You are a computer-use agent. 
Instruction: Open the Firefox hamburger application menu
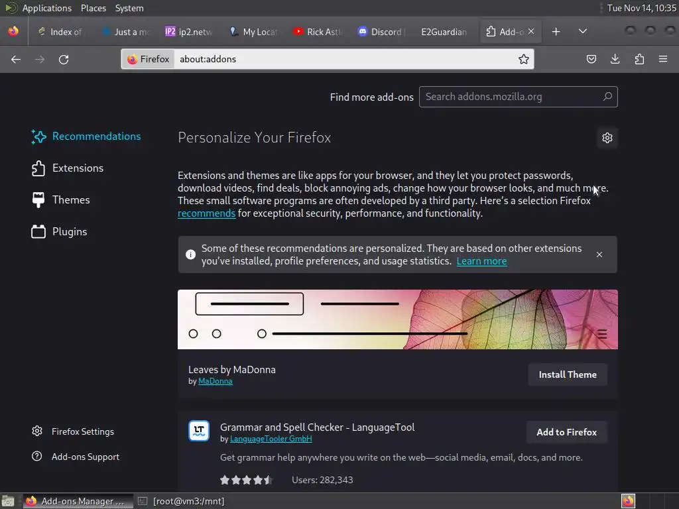[x=663, y=59]
